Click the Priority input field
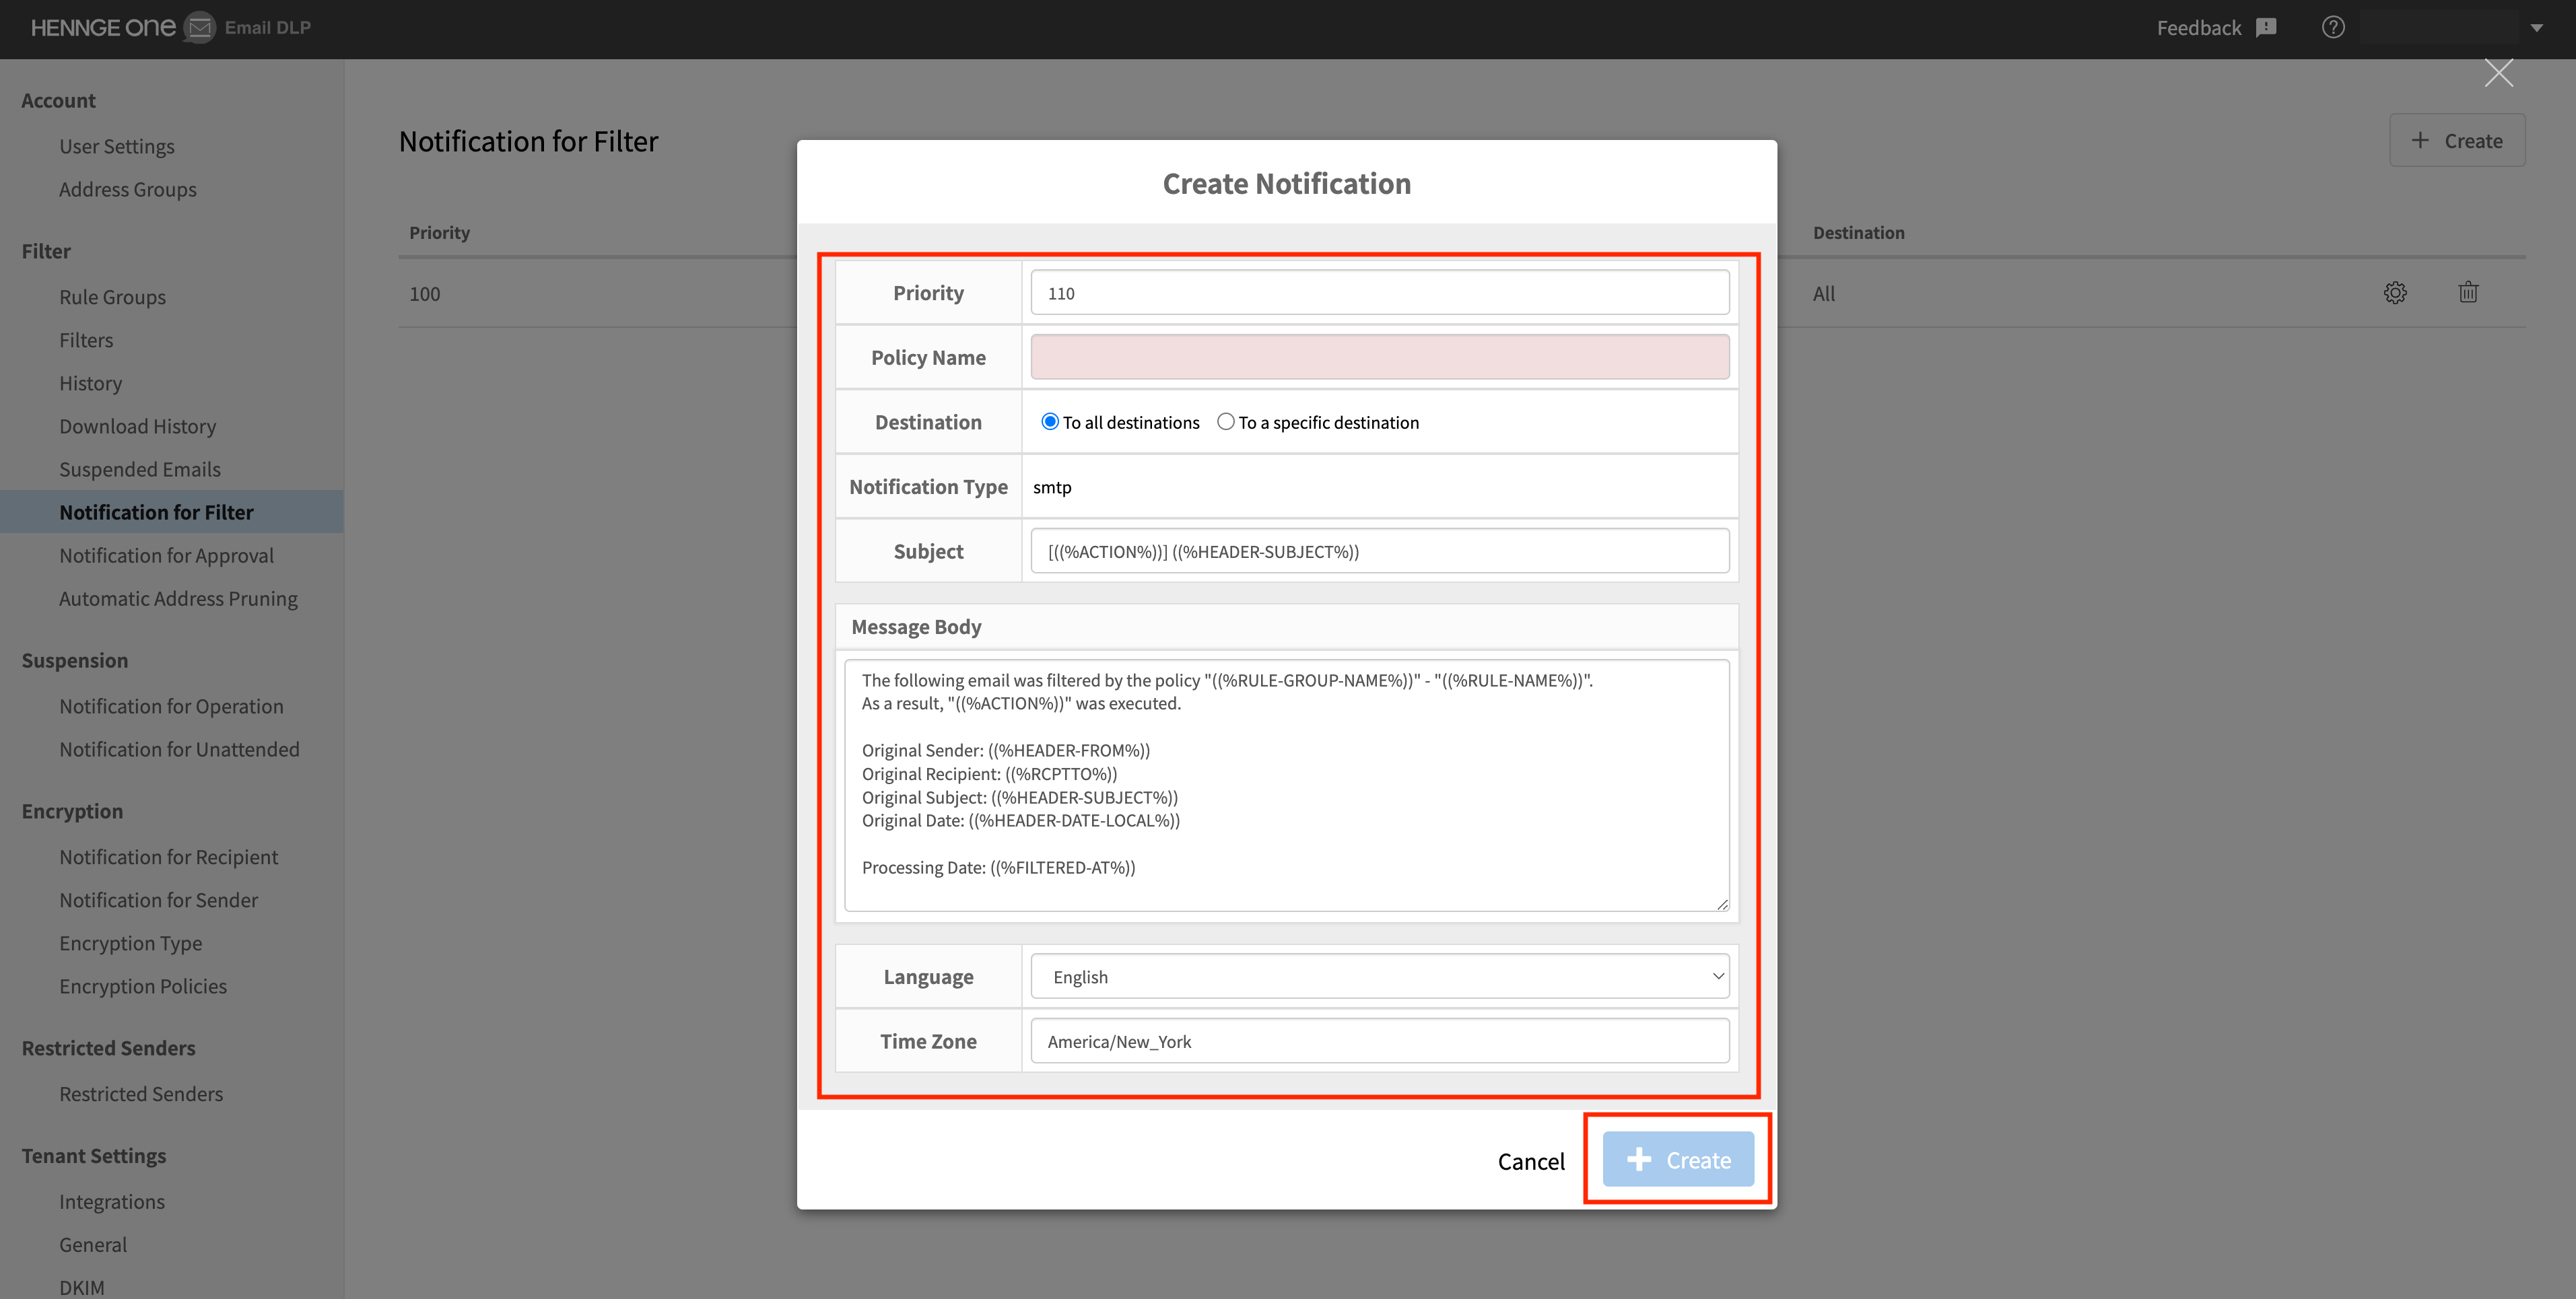The width and height of the screenshot is (2576, 1299). point(1380,293)
